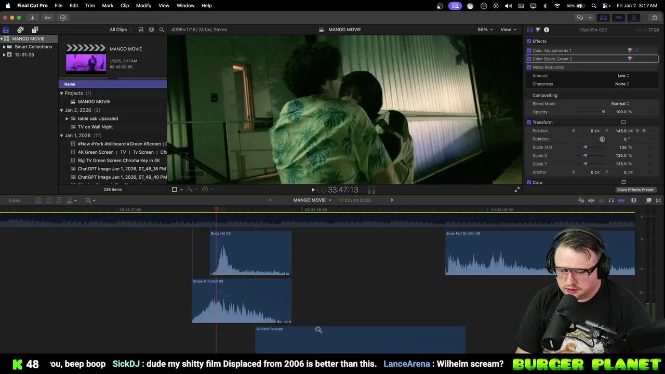Viewport: 665px width, 374px height.
Task: Click the viewer fullscreen arrows icon
Action: point(517,190)
